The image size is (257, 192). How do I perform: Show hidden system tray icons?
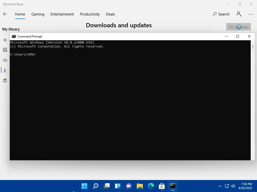220,186
